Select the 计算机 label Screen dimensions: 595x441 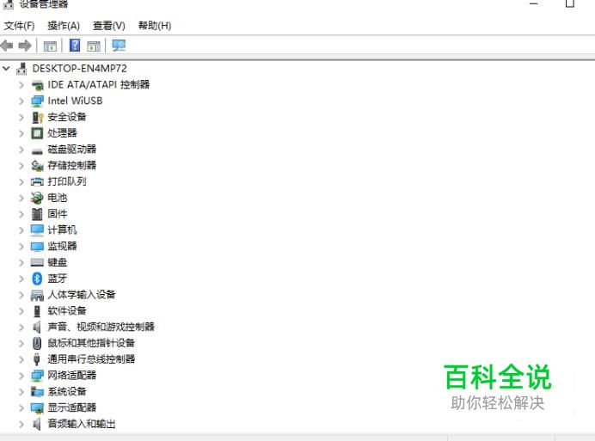pos(62,230)
